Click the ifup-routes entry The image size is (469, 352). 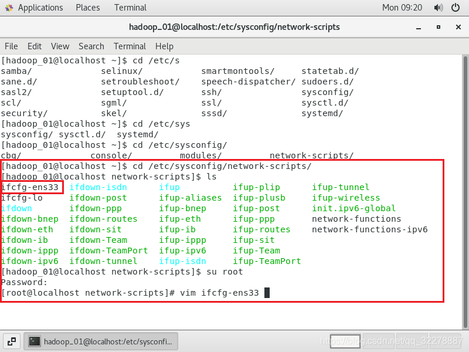[261, 229]
